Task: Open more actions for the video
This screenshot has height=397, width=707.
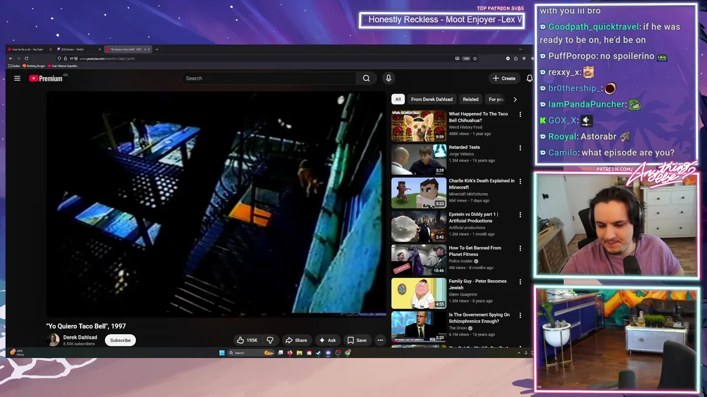Action: pos(380,340)
